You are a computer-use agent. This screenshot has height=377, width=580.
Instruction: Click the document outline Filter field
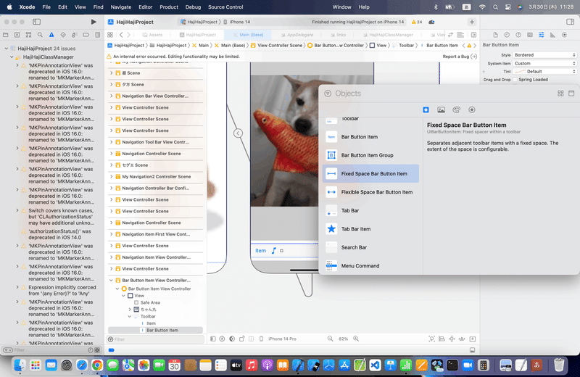156,339
